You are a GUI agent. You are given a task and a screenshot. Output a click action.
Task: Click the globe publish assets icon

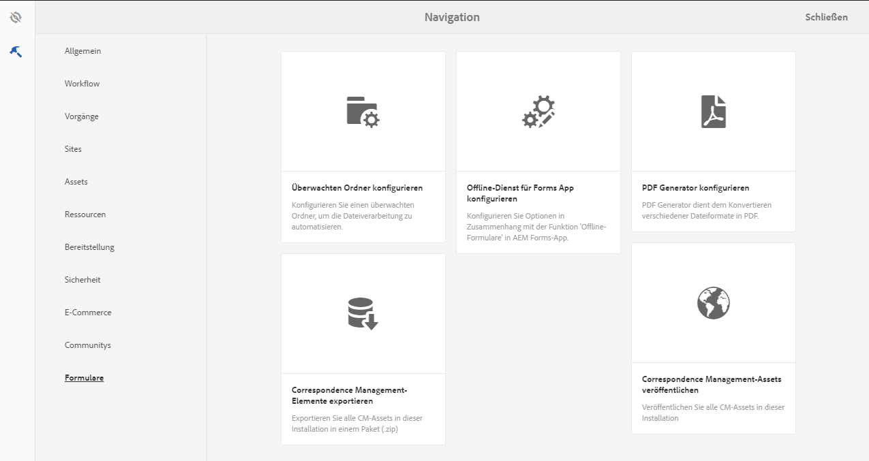tap(714, 302)
